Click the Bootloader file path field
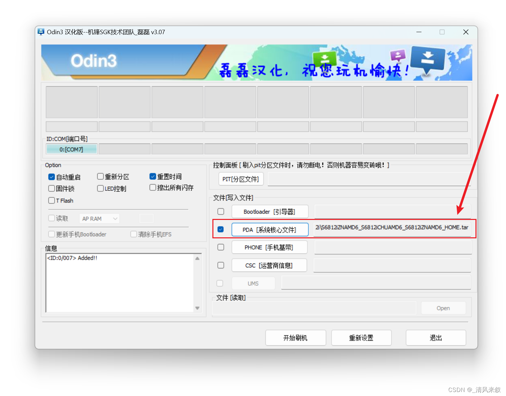The image size is (506, 396). pos(393,212)
